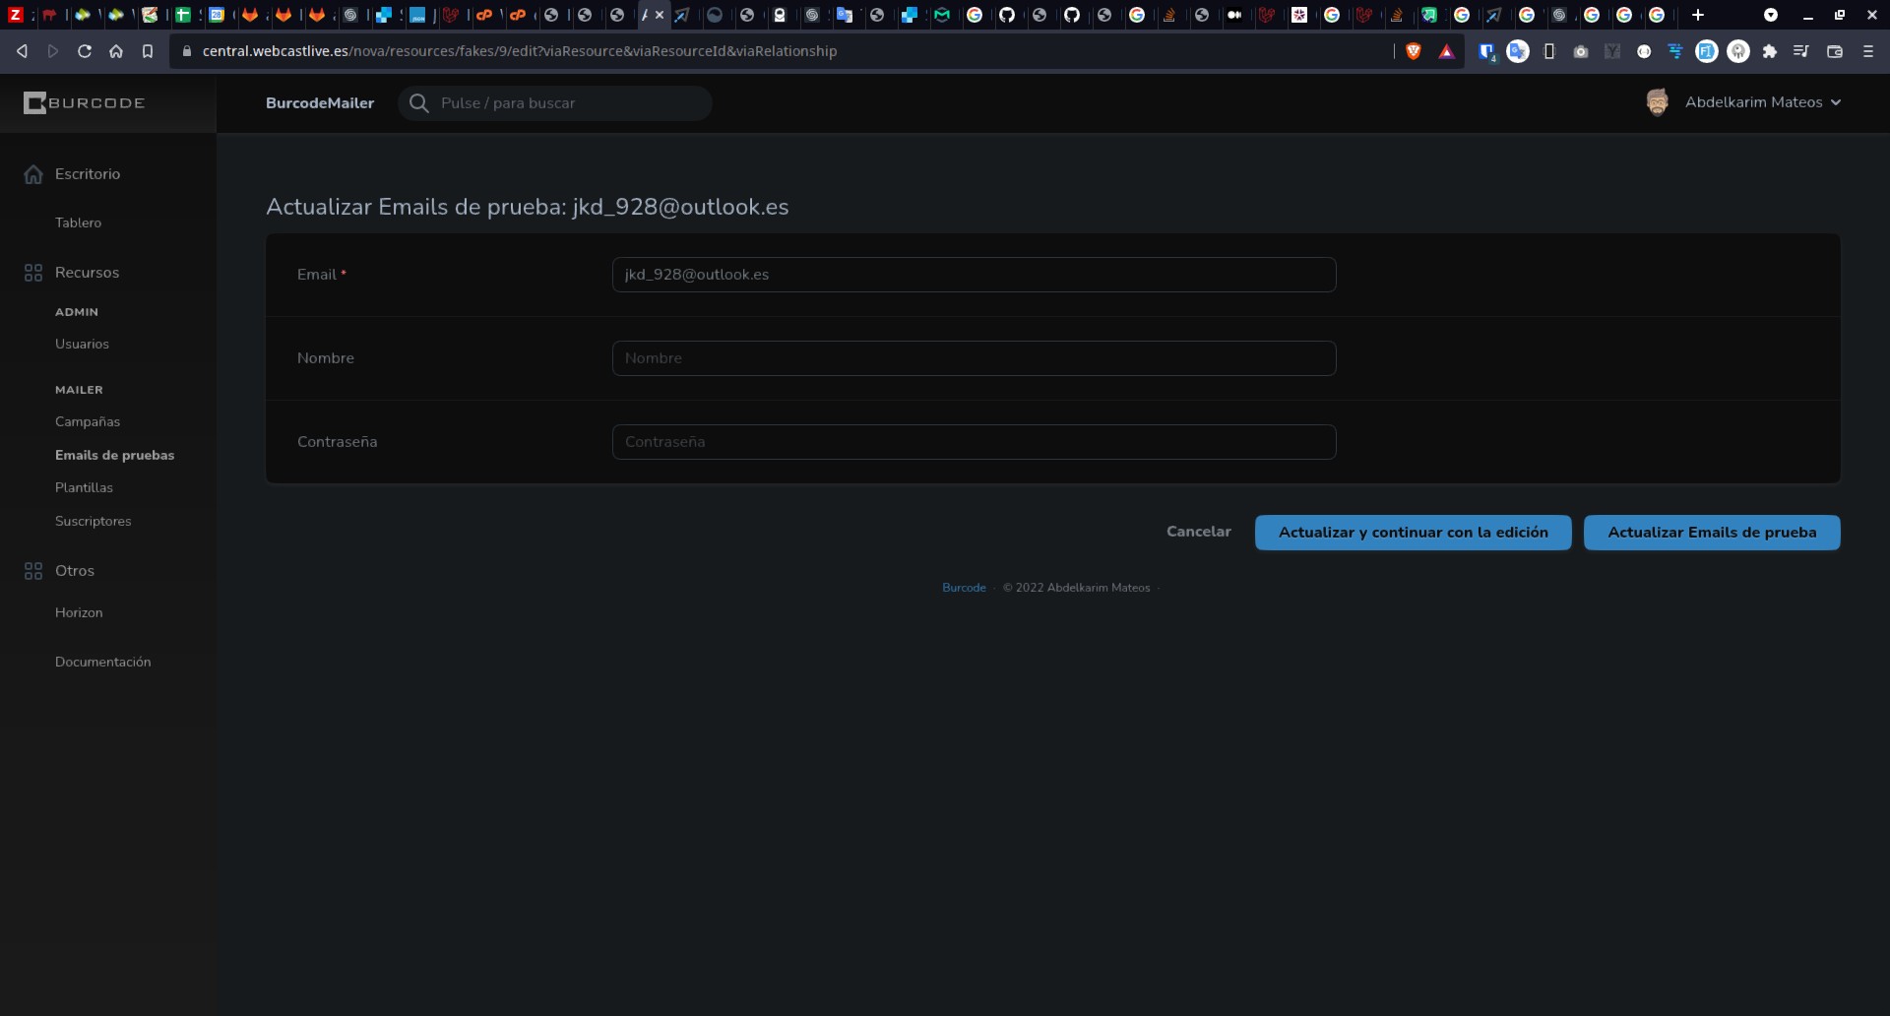Open the browser hamburger menu
This screenshot has width=1890, height=1016.
(1867, 51)
